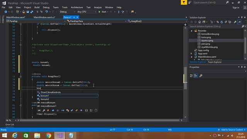This screenshot has width=247, height=139.
Task: Select kirmiziBomba.png in Solution Explorer
Action: 210,34
